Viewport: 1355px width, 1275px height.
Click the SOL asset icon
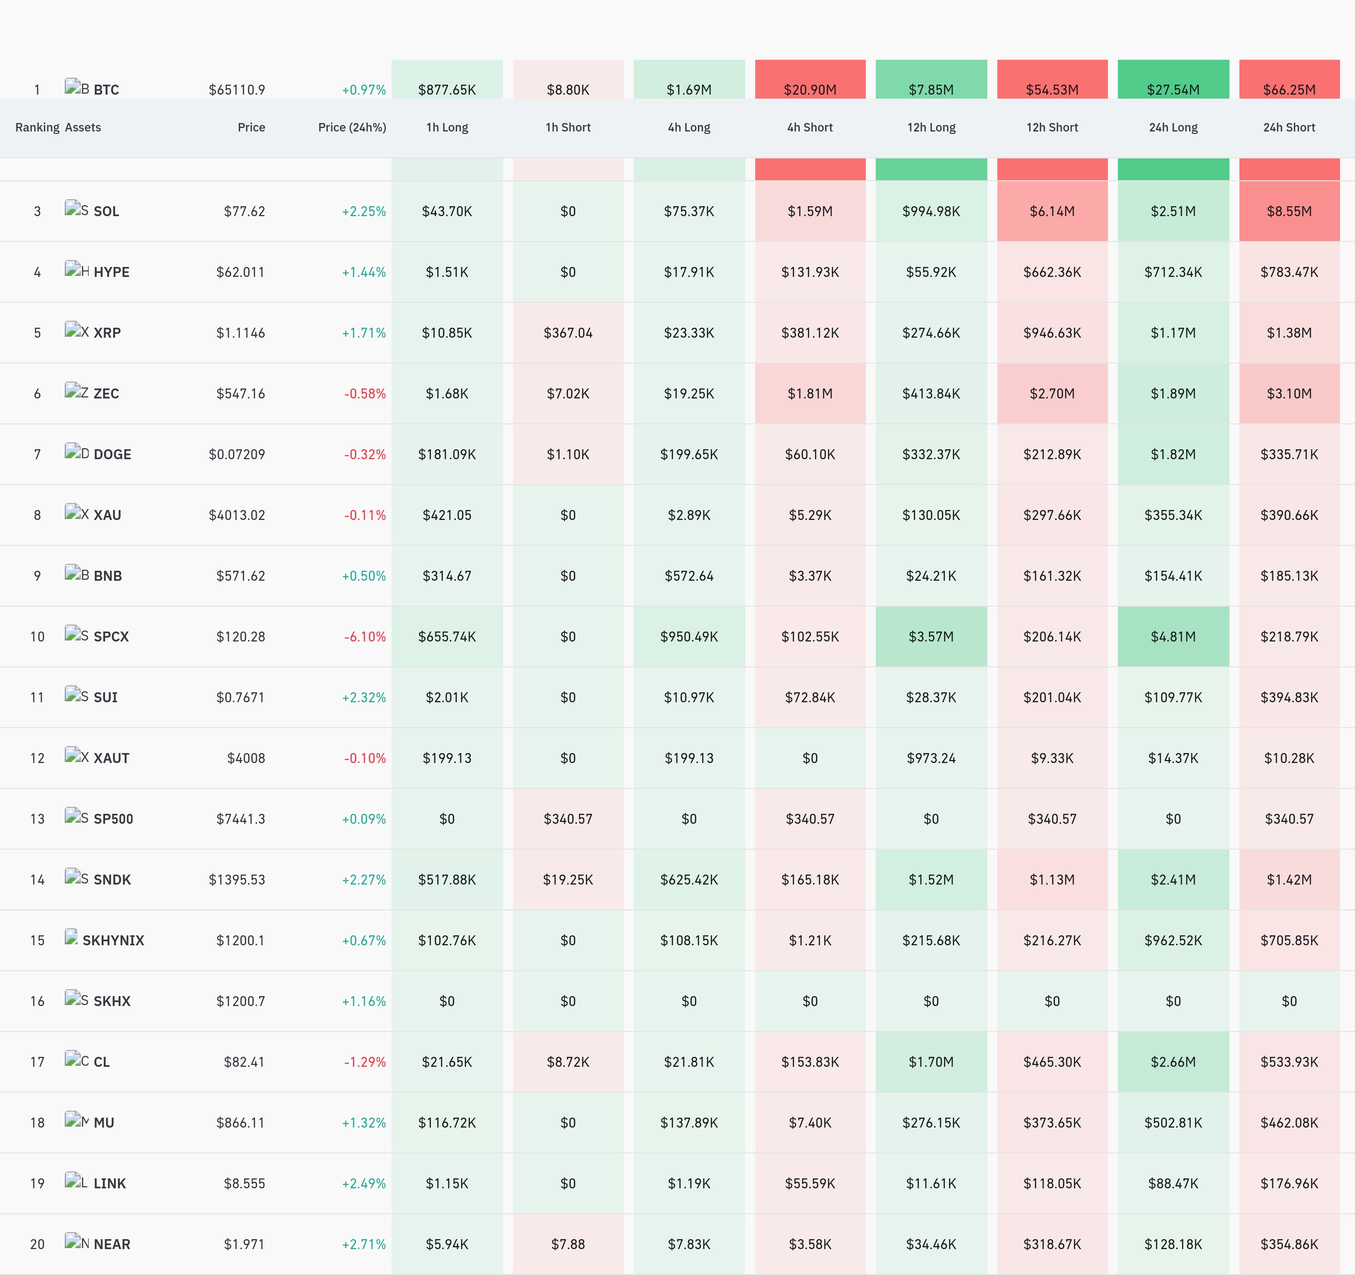pyautogui.click(x=76, y=209)
